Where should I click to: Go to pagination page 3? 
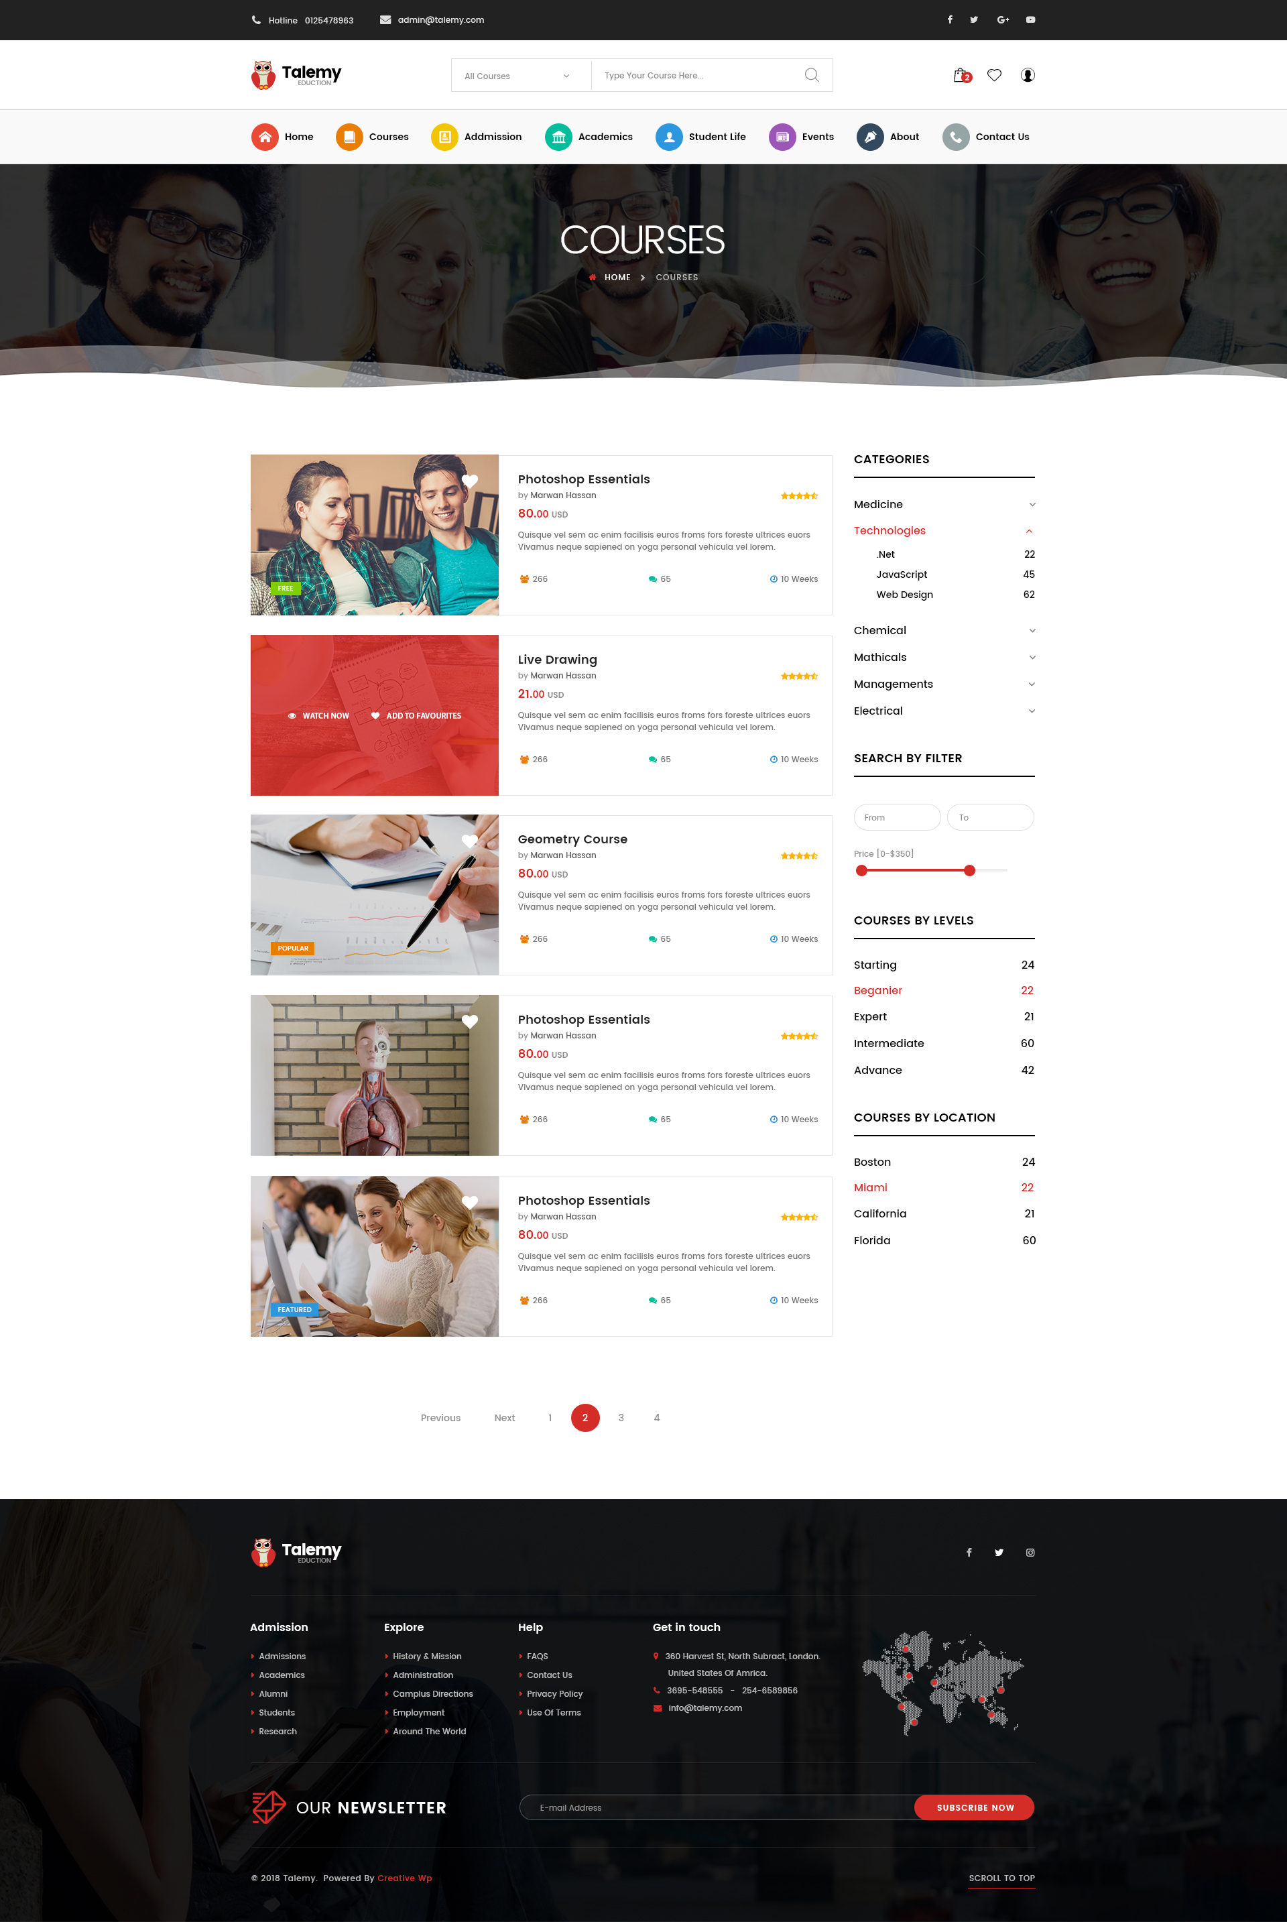[621, 1417]
